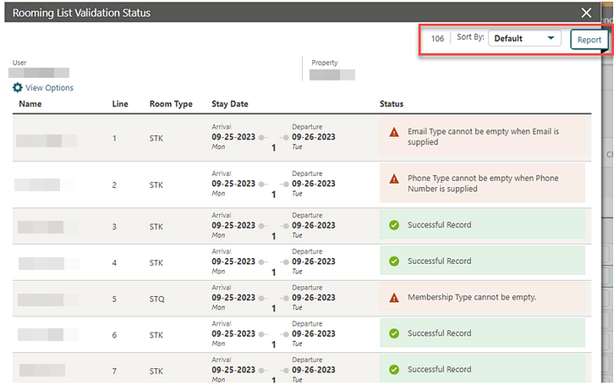Open the Sort By Default dropdown
Screen dimensions: 614x385
(524, 38)
